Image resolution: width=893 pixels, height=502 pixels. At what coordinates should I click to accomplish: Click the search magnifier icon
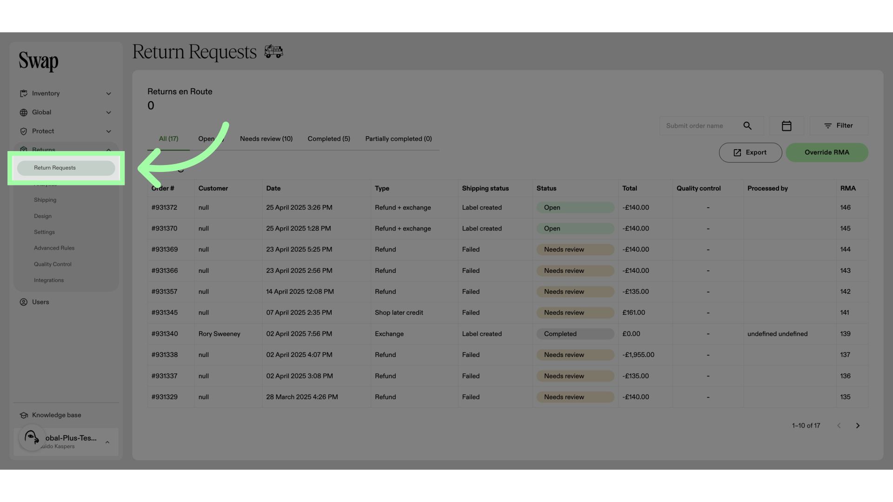click(x=747, y=126)
